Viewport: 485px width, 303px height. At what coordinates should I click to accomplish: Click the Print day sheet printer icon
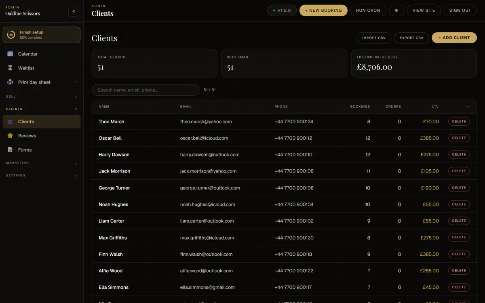click(x=10, y=82)
